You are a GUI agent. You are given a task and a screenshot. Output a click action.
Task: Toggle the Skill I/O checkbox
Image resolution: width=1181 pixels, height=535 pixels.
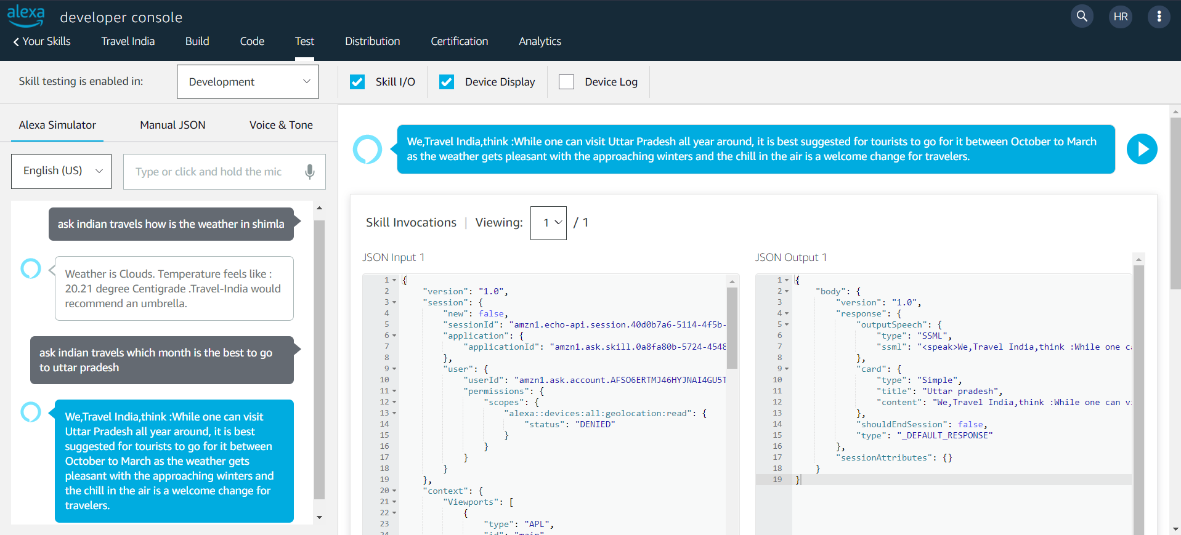[357, 82]
